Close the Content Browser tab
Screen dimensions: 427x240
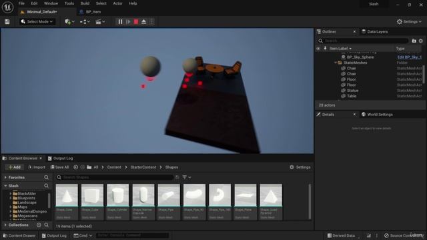(41, 158)
